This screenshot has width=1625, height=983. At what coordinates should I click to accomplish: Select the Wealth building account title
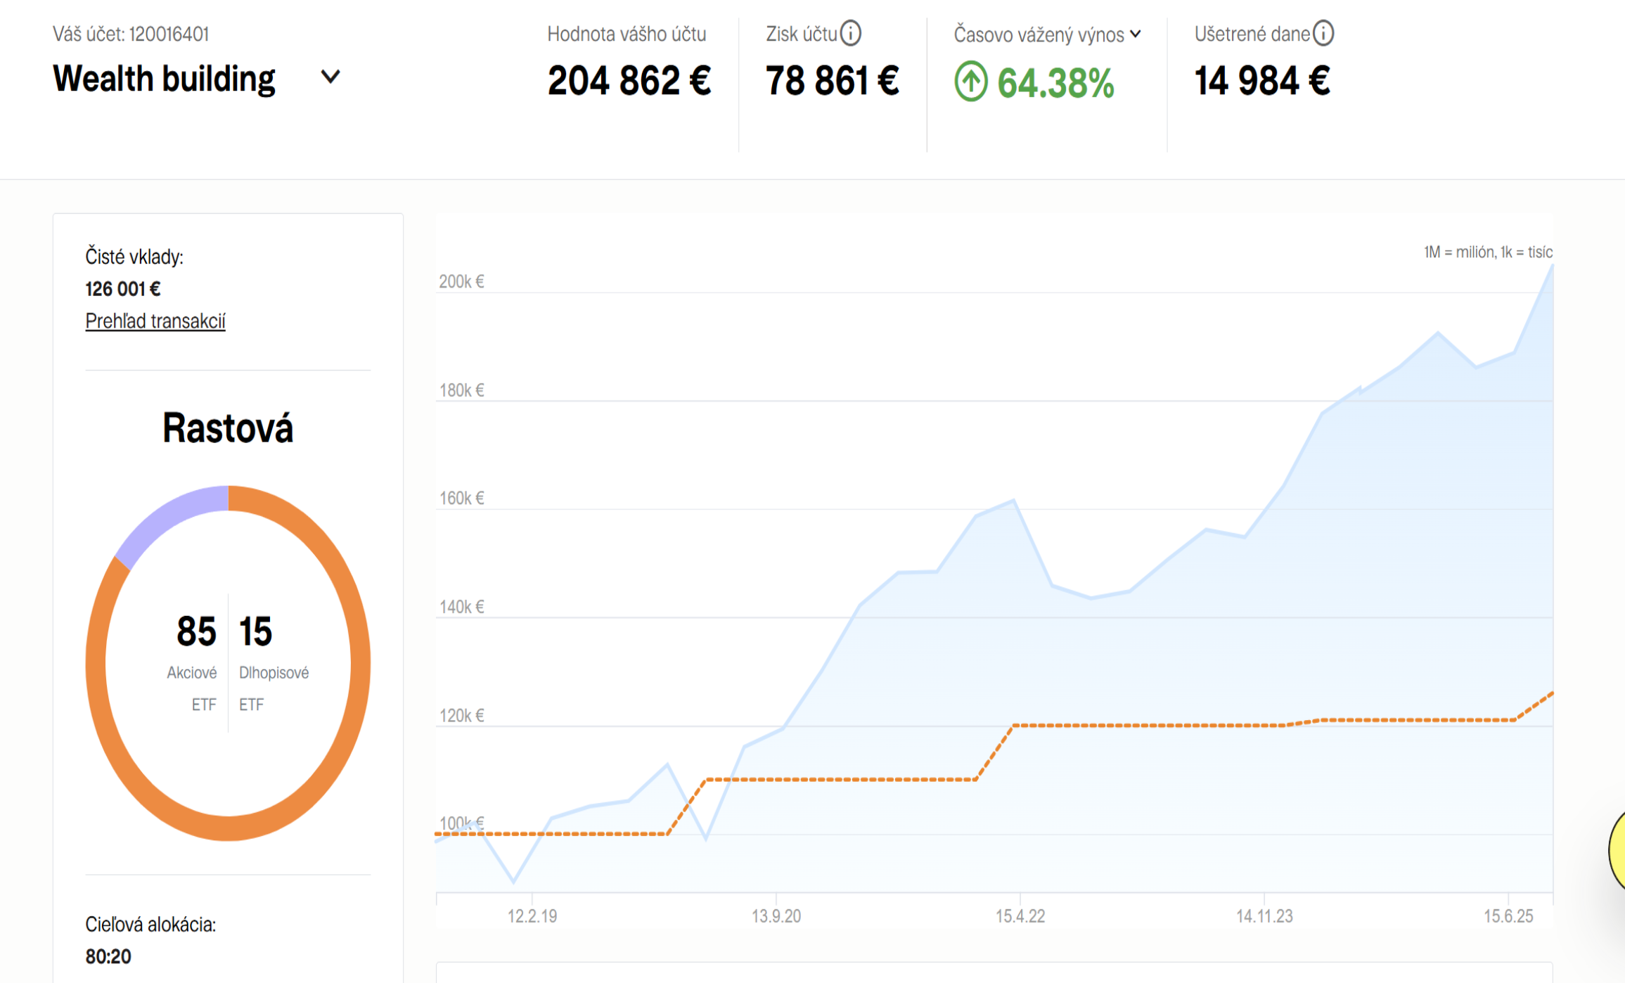point(164,79)
